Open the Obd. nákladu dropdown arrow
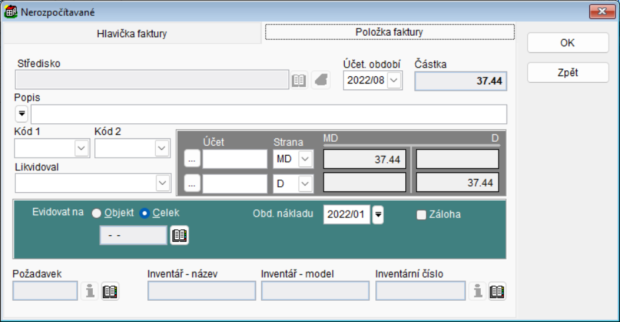The width and height of the screenshot is (620, 322). coord(378,215)
